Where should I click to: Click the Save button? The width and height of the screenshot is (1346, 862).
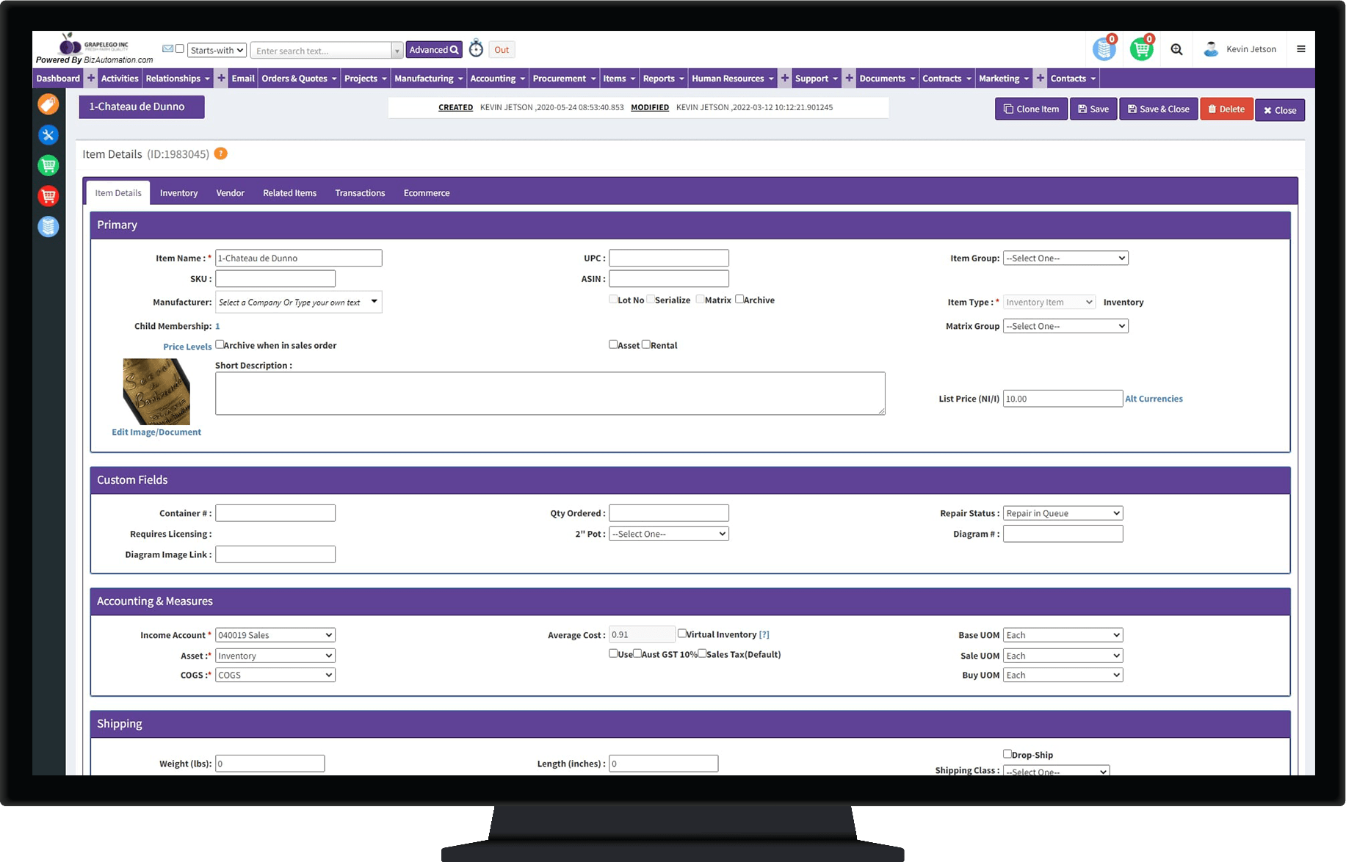click(1093, 109)
